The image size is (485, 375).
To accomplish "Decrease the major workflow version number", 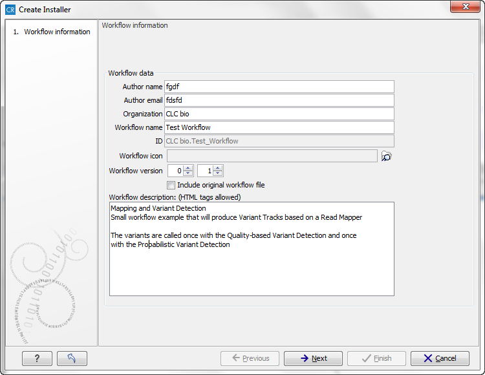I will (188, 173).
